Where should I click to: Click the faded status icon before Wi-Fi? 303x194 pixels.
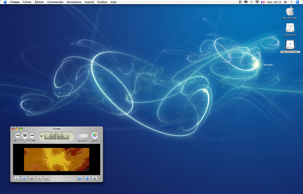[251, 2]
